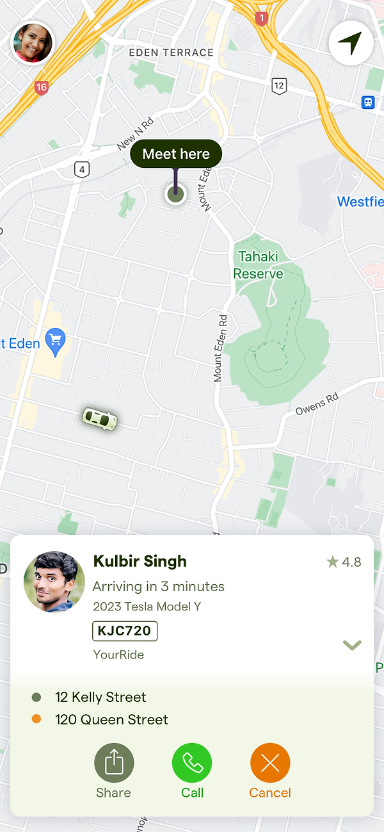
Task: Tap the Meet here label bubble
Action: (176, 154)
